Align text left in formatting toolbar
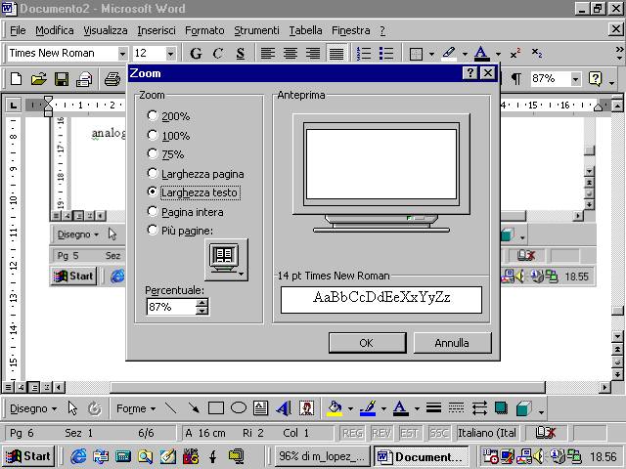 click(268, 53)
